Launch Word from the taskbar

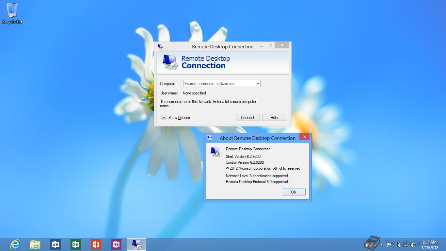pyautogui.click(x=56, y=244)
